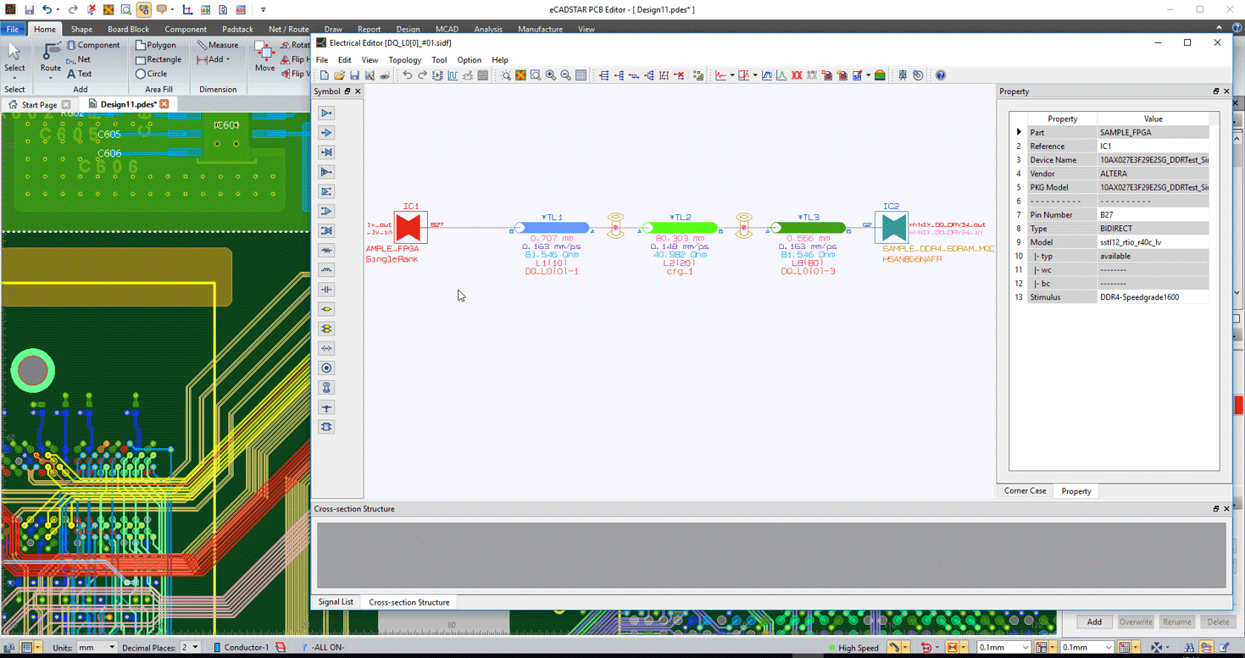Click Redo in PCB Editor quick access bar
This screenshot has height=658, width=1245.
73,9
